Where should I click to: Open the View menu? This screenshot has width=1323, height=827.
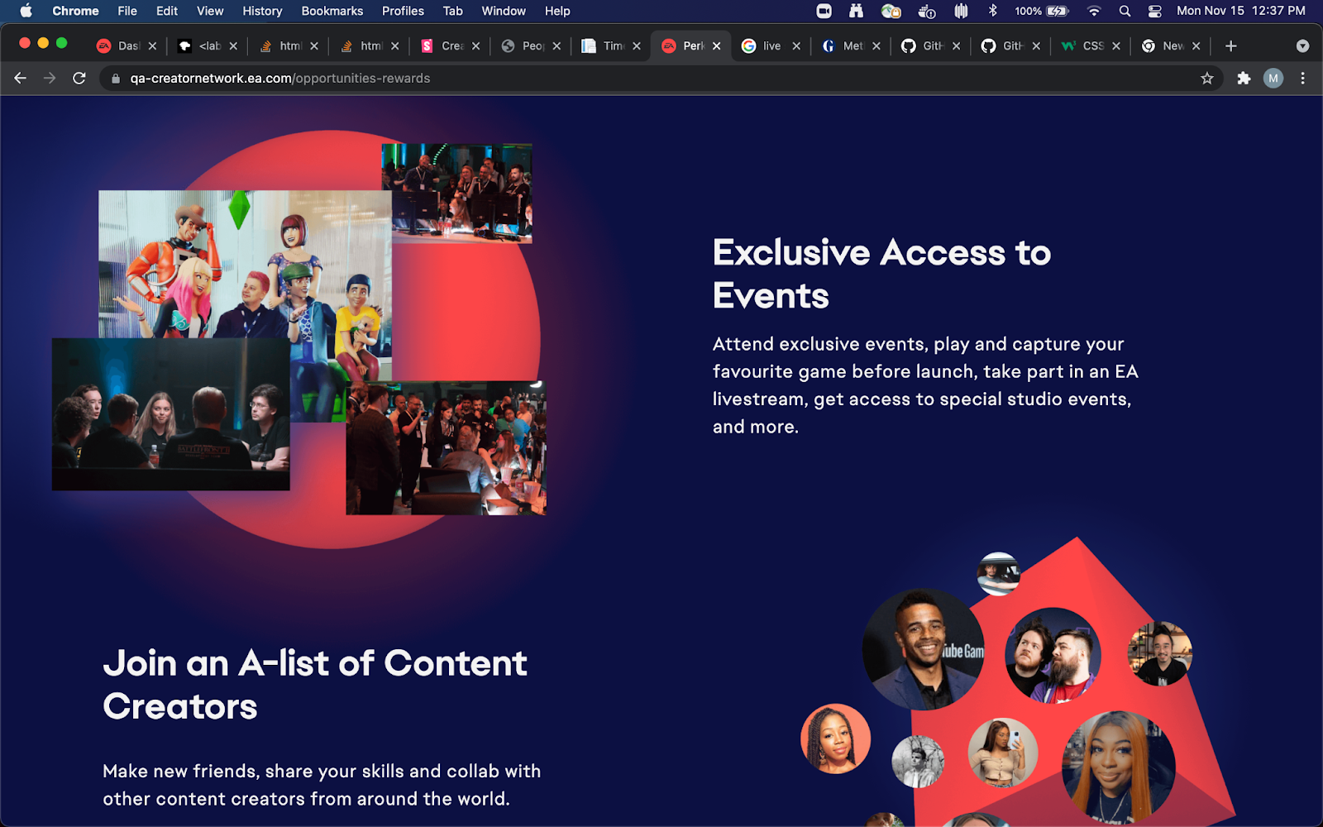(210, 11)
